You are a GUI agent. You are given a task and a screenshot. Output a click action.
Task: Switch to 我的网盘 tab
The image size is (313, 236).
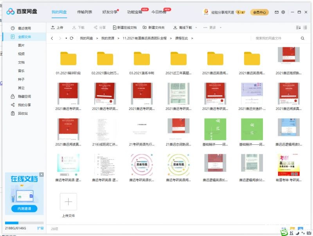coord(59,12)
